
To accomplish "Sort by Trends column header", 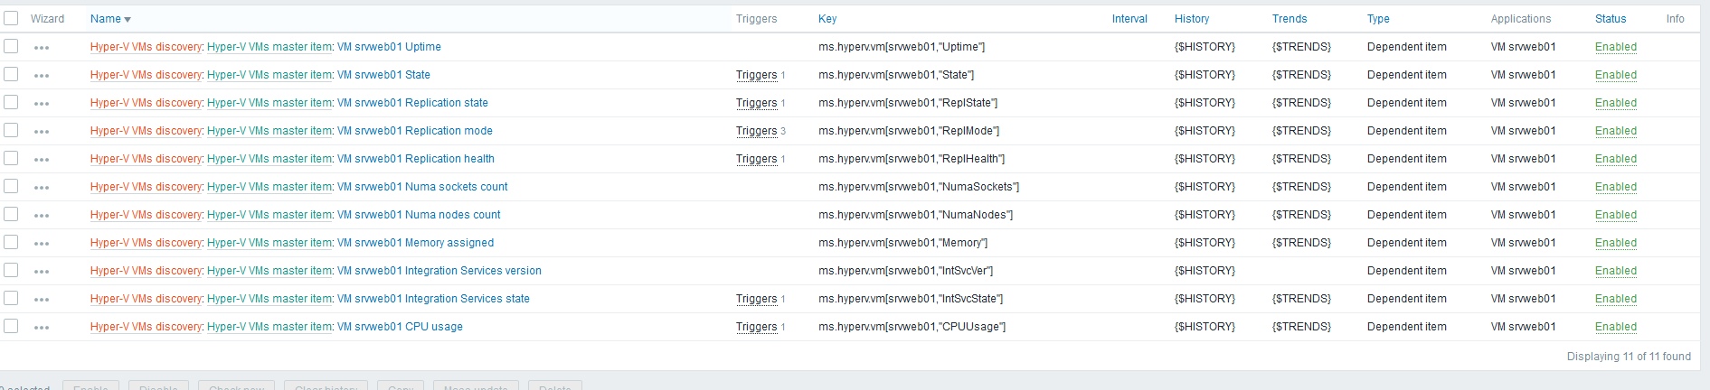I will [1290, 19].
